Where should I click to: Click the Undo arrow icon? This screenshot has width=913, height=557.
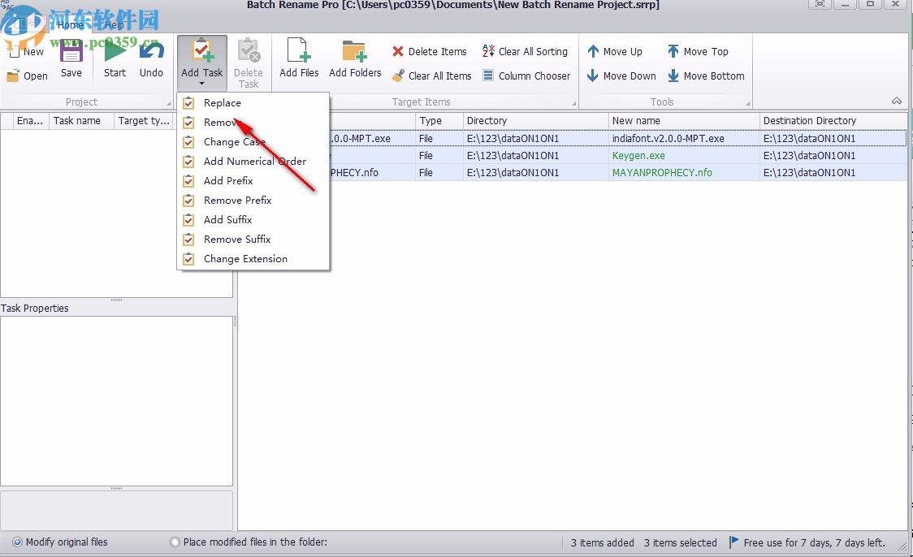(151, 51)
